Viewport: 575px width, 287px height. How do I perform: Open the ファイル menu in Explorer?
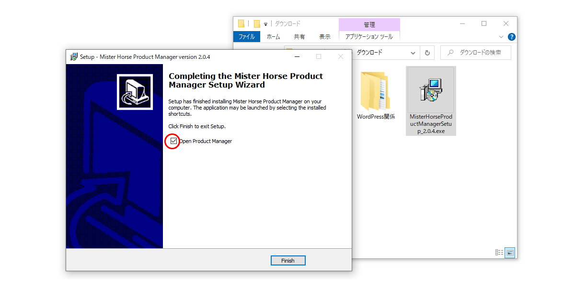click(x=247, y=37)
